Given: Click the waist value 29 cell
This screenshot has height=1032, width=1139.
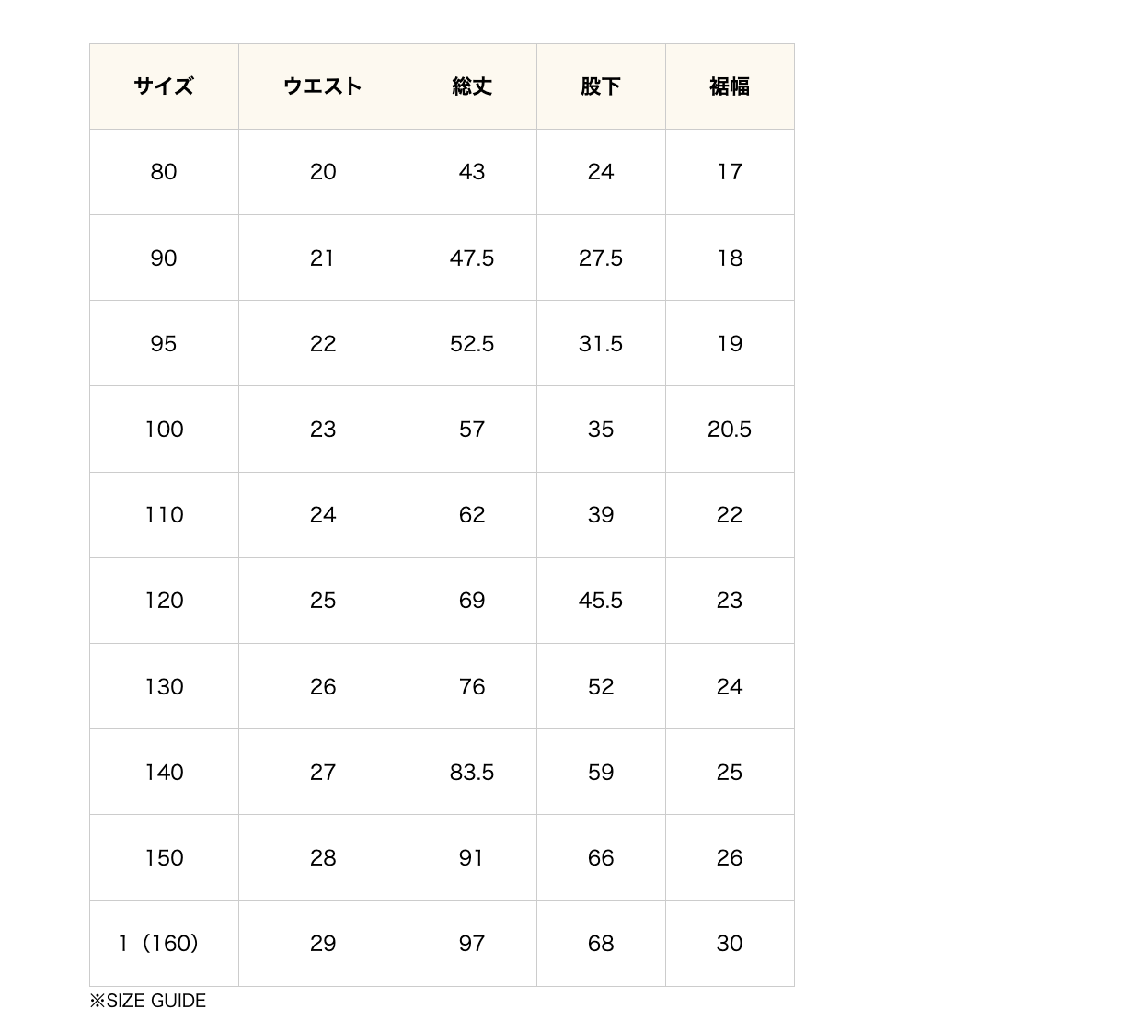Looking at the screenshot, I should coord(323,944).
